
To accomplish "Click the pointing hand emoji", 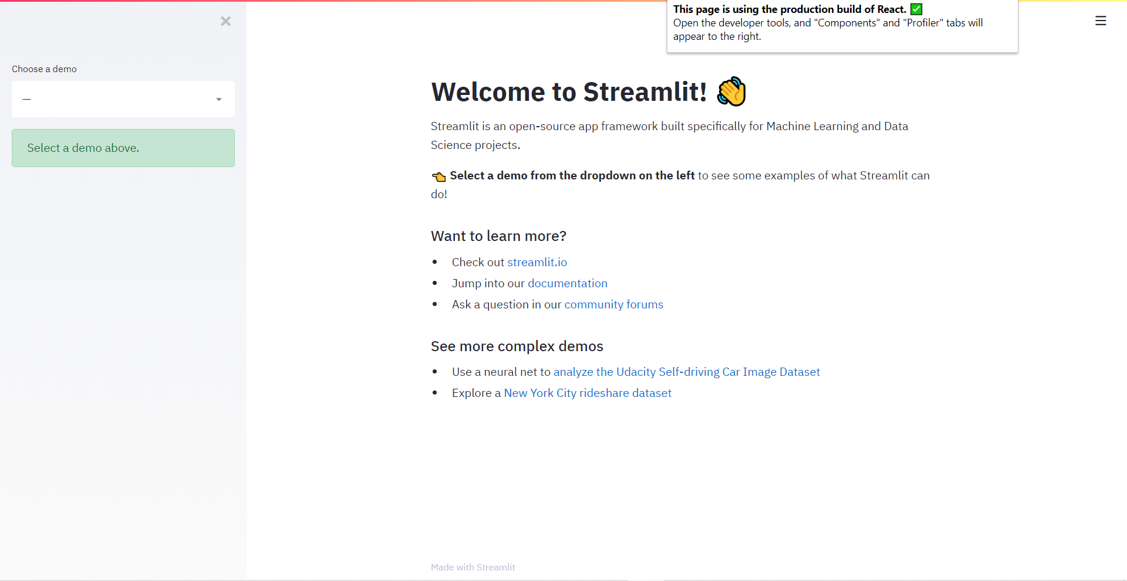I will click(x=439, y=176).
